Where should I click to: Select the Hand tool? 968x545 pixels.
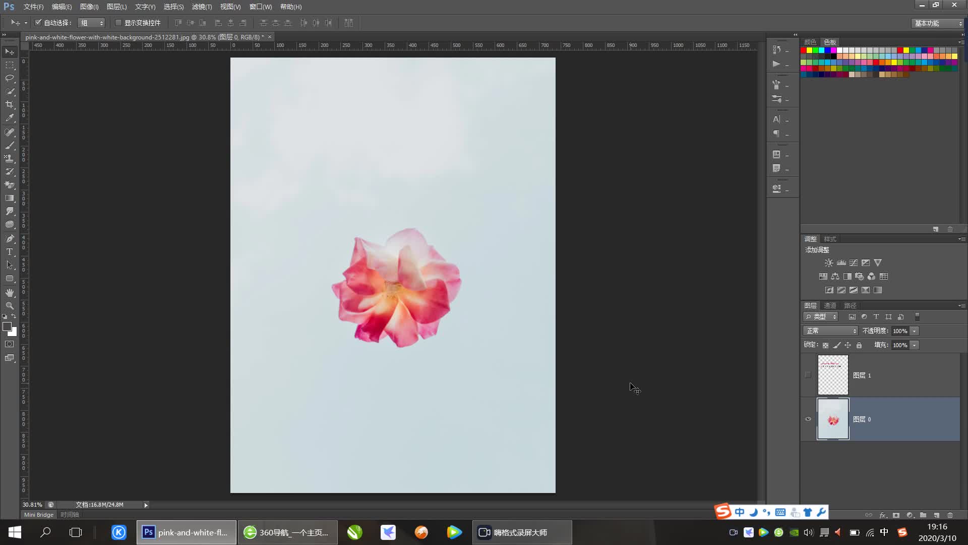coord(10,293)
